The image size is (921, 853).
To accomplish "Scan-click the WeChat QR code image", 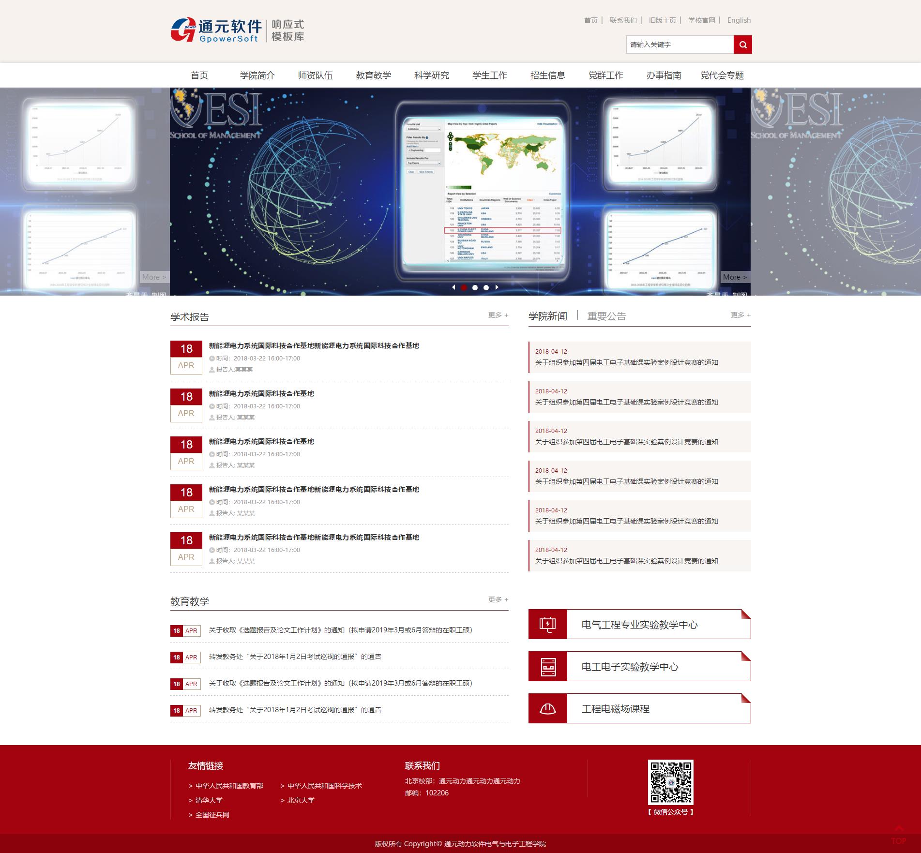I will (670, 782).
